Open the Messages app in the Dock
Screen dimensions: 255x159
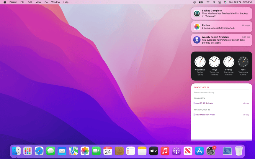click(x=50, y=151)
